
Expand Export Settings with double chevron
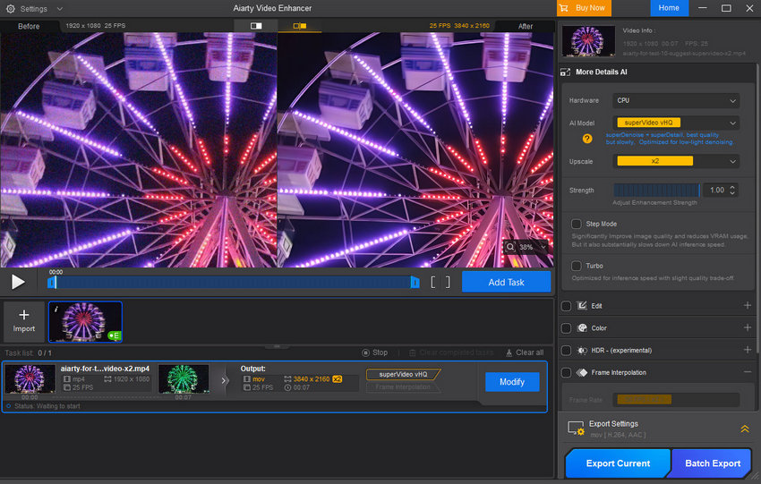coord(745,429)
